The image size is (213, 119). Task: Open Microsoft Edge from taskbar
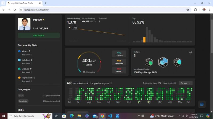[x=72, y=116]
